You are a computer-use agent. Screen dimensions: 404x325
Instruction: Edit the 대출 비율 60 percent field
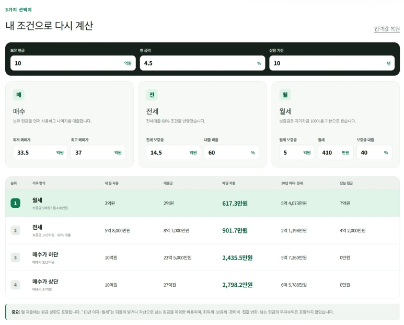coord(232,152)
